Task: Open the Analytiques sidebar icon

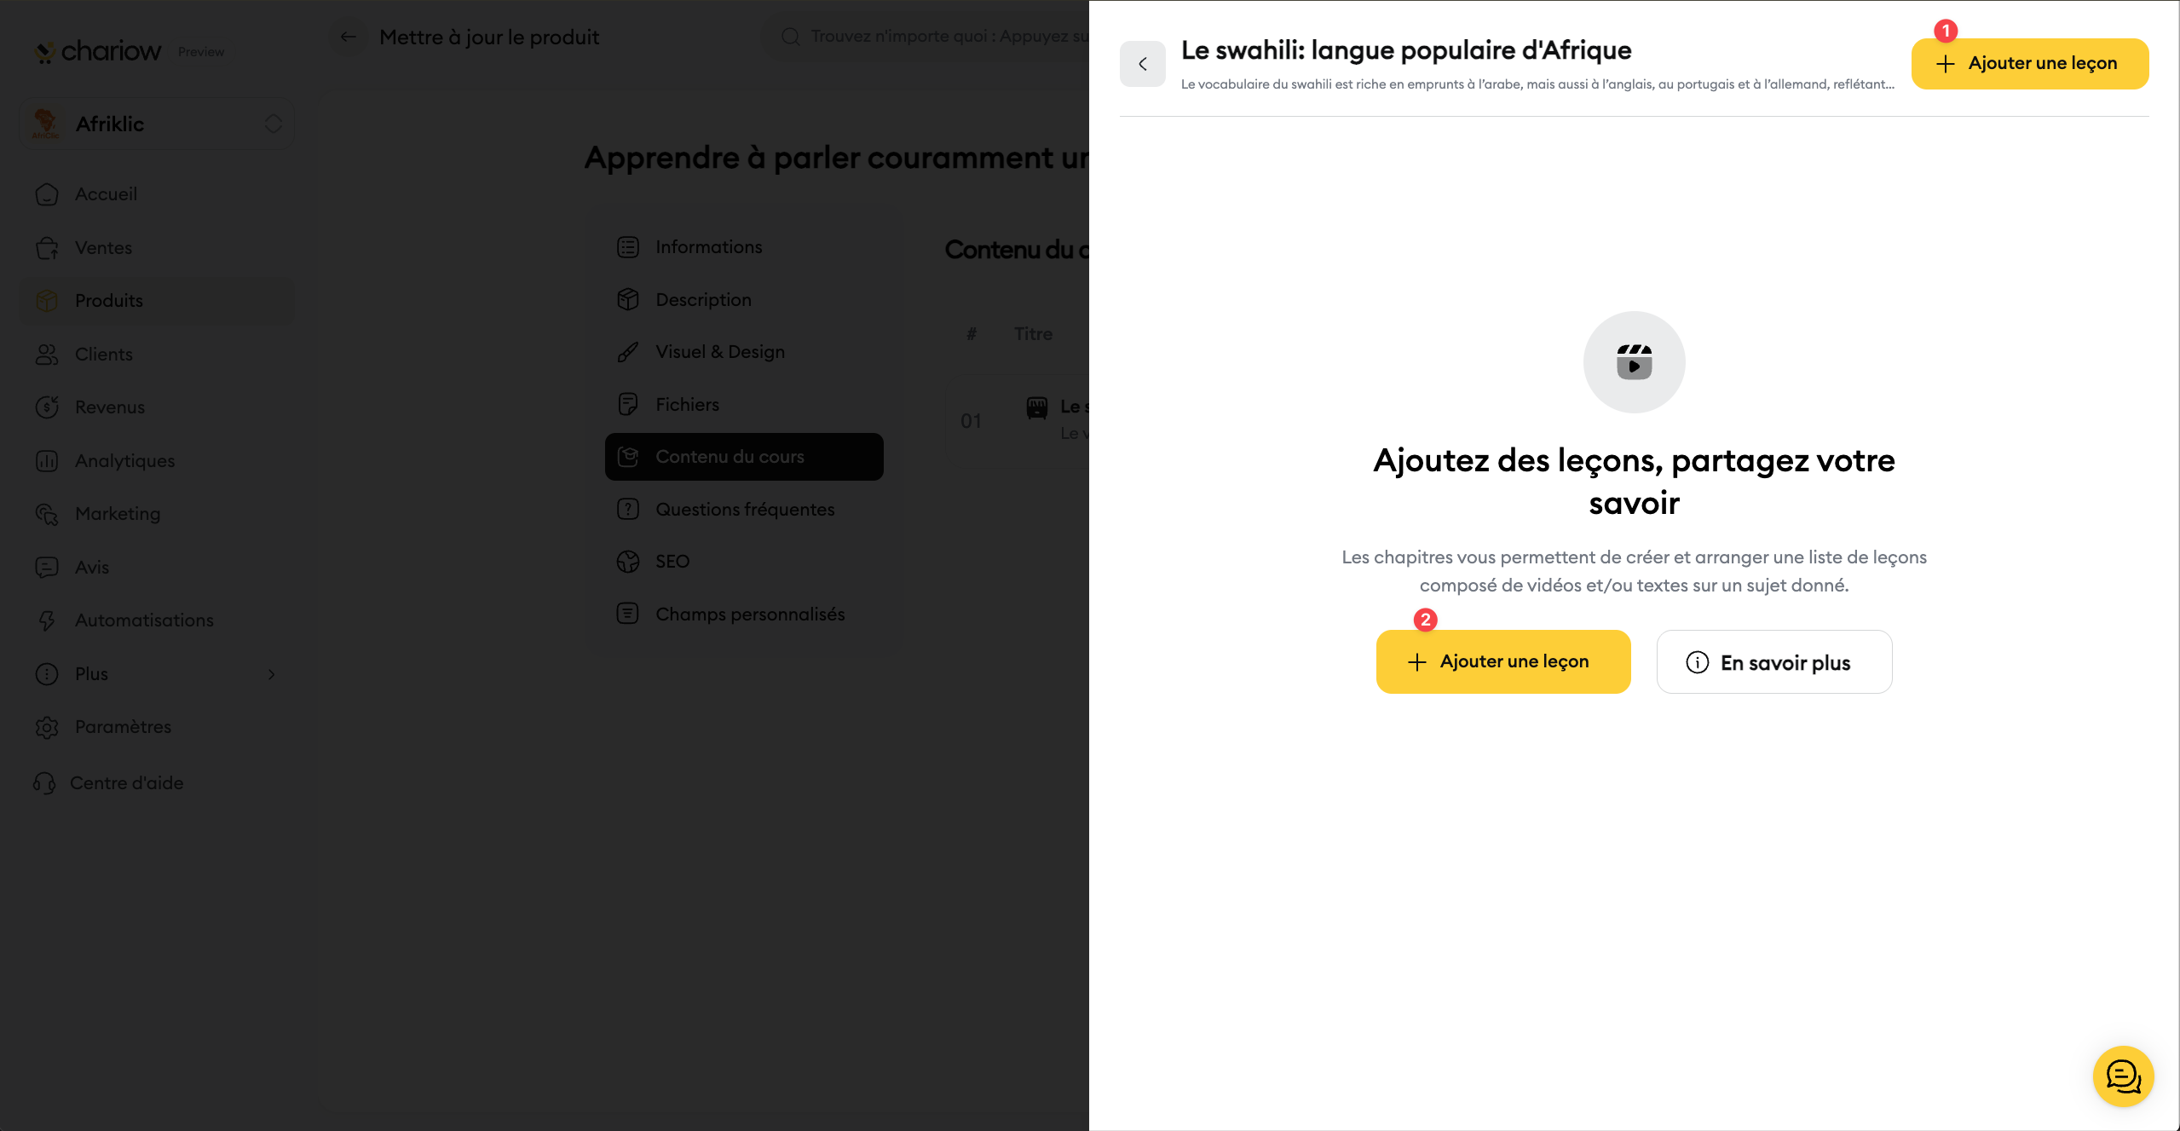Action: (x=47, y=461)
